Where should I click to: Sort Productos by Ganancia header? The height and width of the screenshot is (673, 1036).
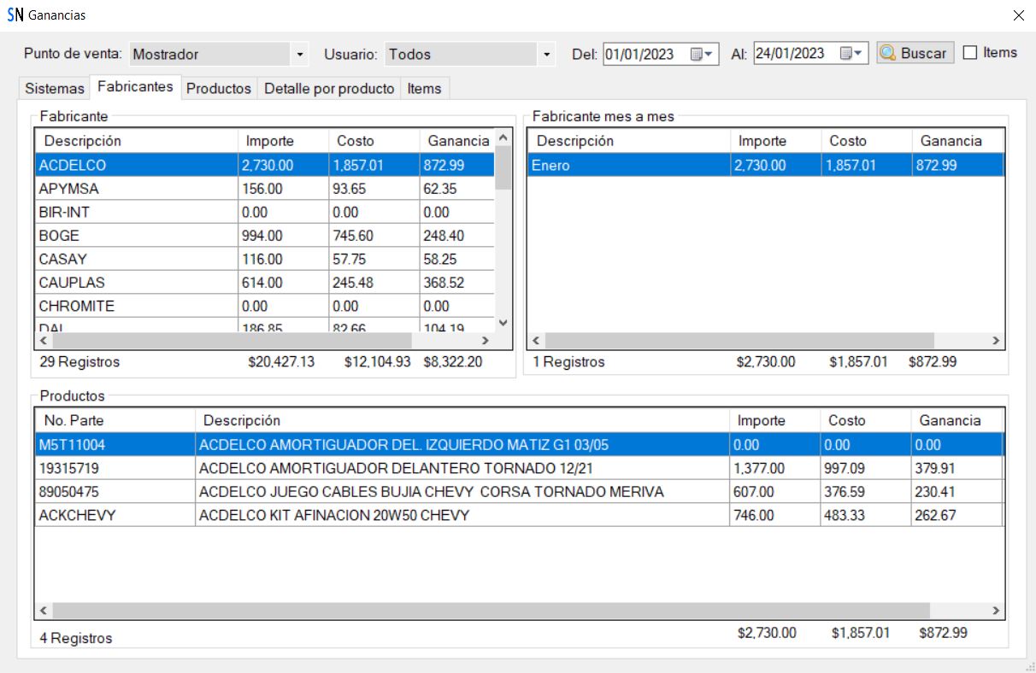957,420
